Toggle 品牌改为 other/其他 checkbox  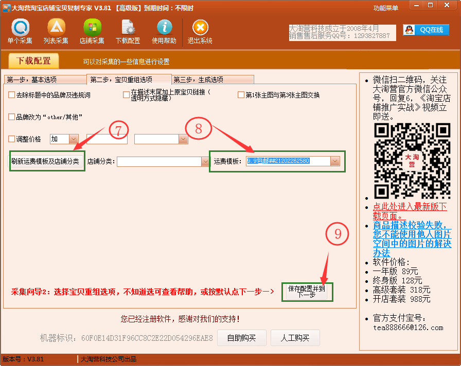tap(12, 117)
